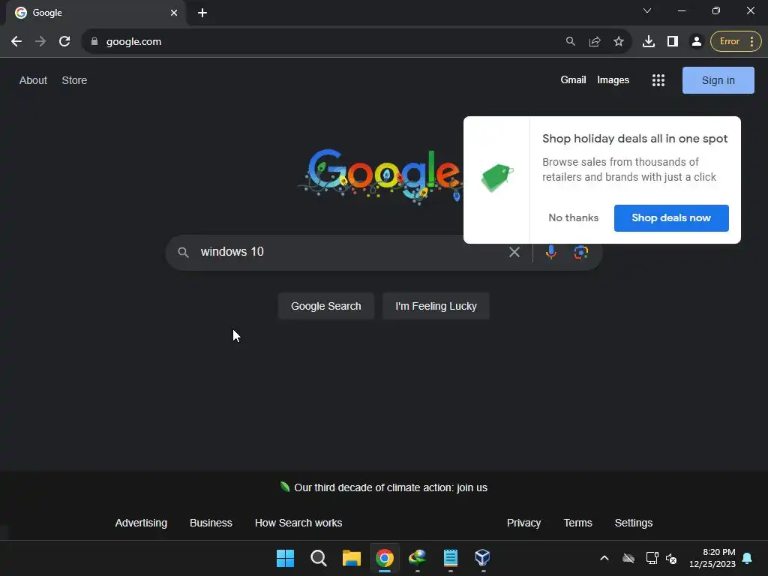Viewport: 768px width, 576px height.
Task: Open the Notepad taskbar icon
Action: click(x=451, y=558)
